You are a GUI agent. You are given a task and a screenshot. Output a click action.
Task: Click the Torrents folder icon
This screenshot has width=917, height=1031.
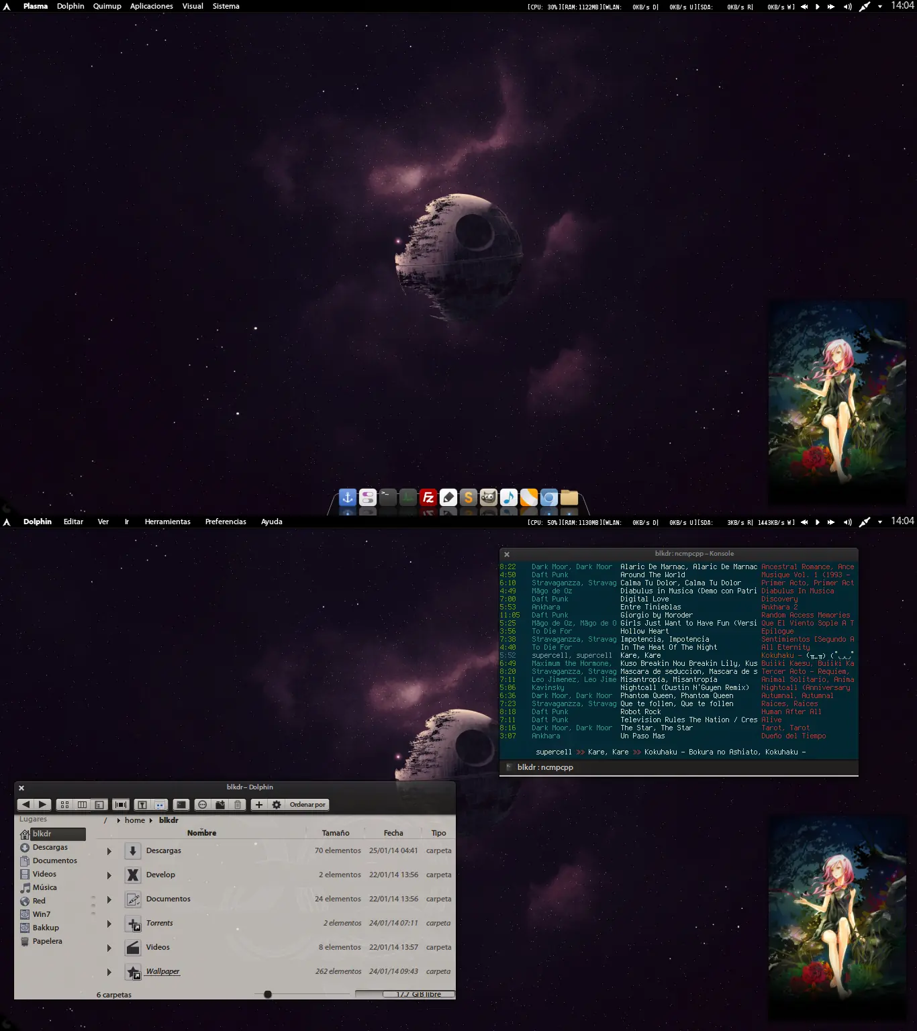[133, 923]
